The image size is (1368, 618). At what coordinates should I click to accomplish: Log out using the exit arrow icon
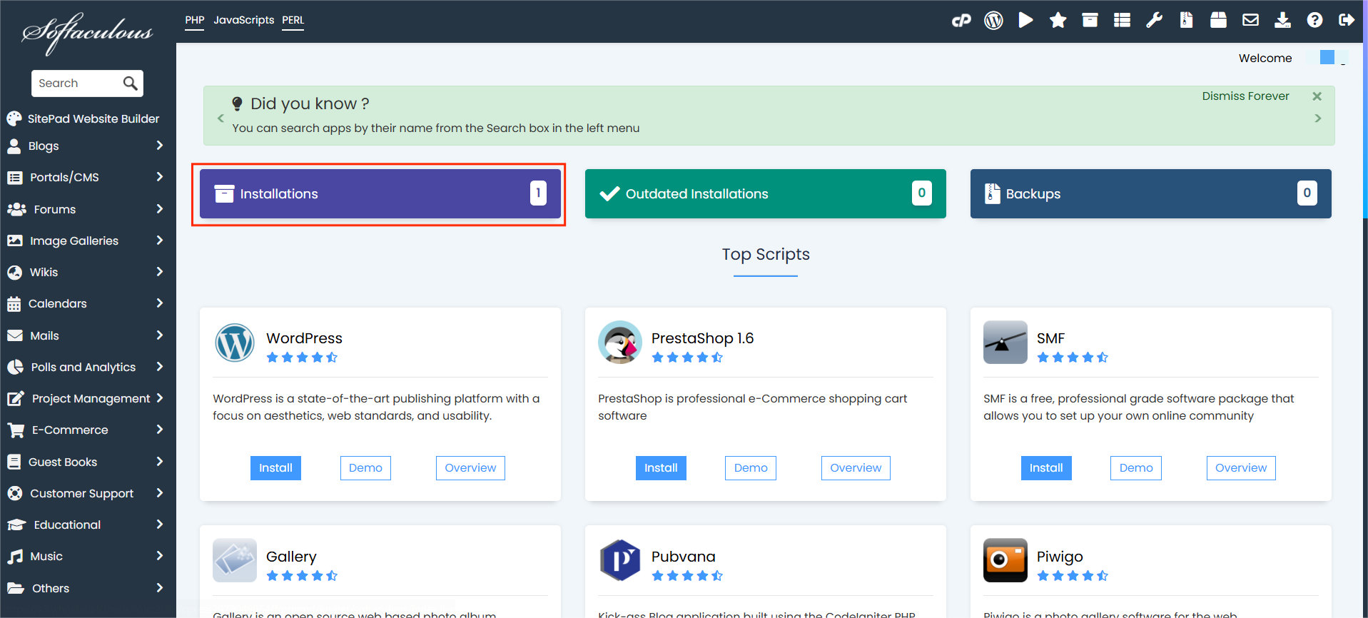pyautogui.click(x=1347, y=20)
